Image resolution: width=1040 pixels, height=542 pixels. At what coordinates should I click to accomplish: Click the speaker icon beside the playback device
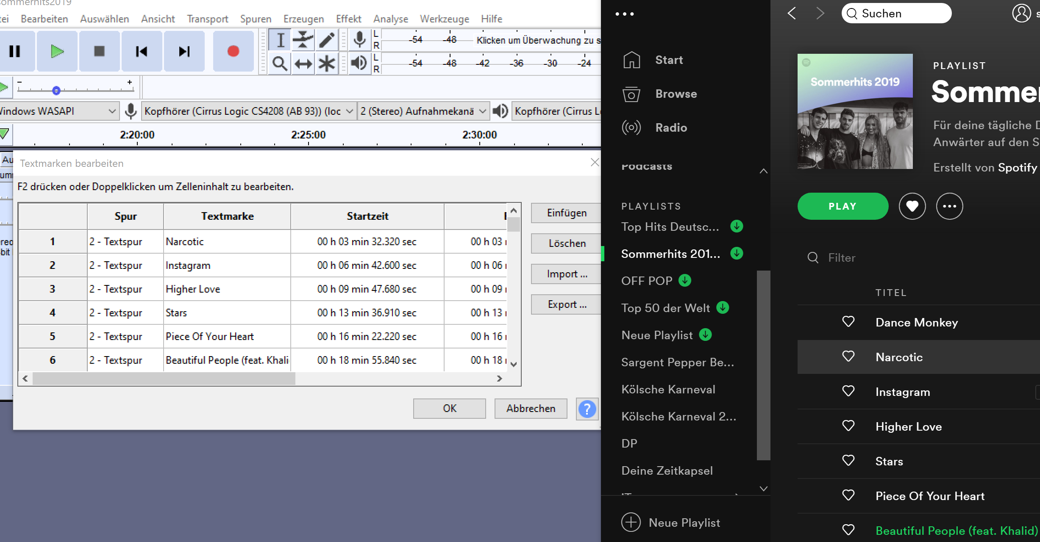501,111
